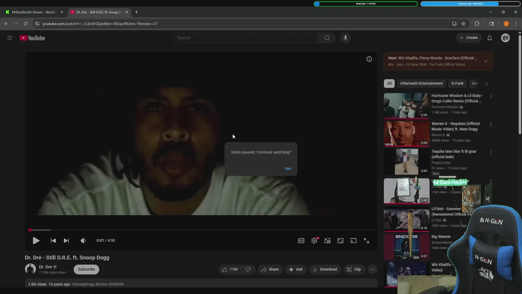This screenshot has width=522, height=294.
Task: Open Chrome three-dot menu
Action: coord(516,24)
